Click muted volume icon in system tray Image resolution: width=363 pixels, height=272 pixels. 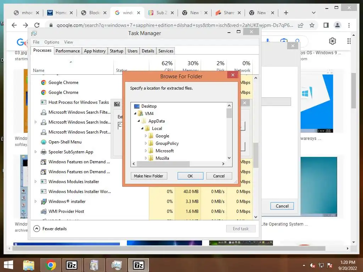(x=313, y=265)
